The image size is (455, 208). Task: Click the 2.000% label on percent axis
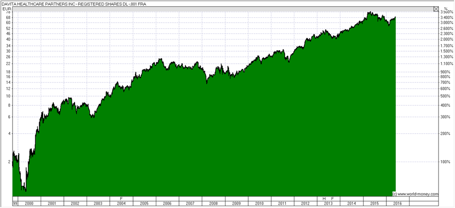coord(447,40)
